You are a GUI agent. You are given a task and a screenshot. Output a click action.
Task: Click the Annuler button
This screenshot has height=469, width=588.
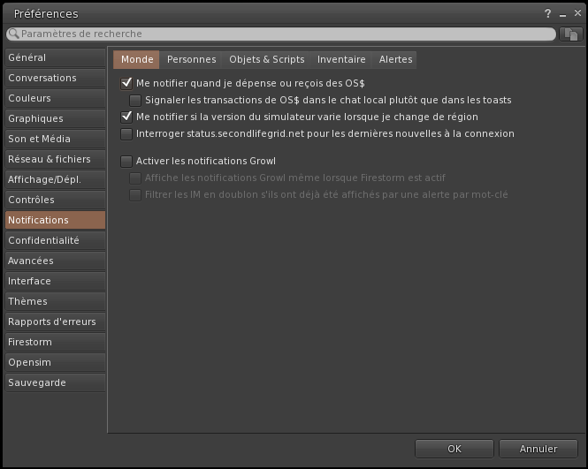(538, 449)
